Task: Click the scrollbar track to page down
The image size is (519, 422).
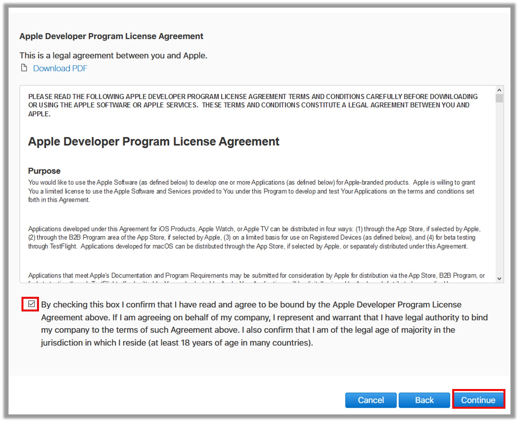Action: coord(499,190)
